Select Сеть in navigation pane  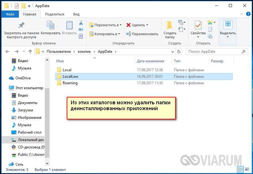click(x=16, y=164)
